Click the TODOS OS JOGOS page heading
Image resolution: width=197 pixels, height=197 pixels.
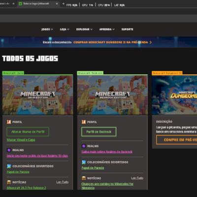pyautogui.click(x=30, y=59)
